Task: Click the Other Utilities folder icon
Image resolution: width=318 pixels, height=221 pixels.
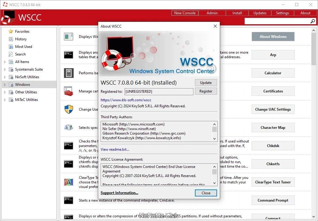Action: click(11, 92)
